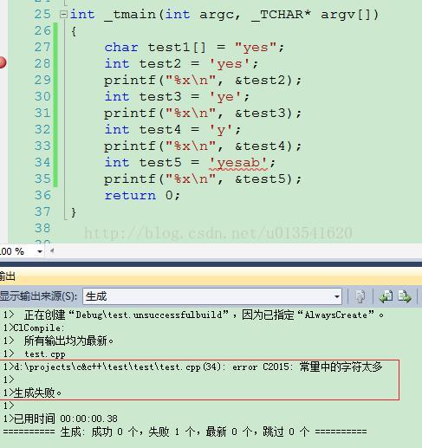Click the 已用时间 elapsed time line

click(x=61, y=419)
